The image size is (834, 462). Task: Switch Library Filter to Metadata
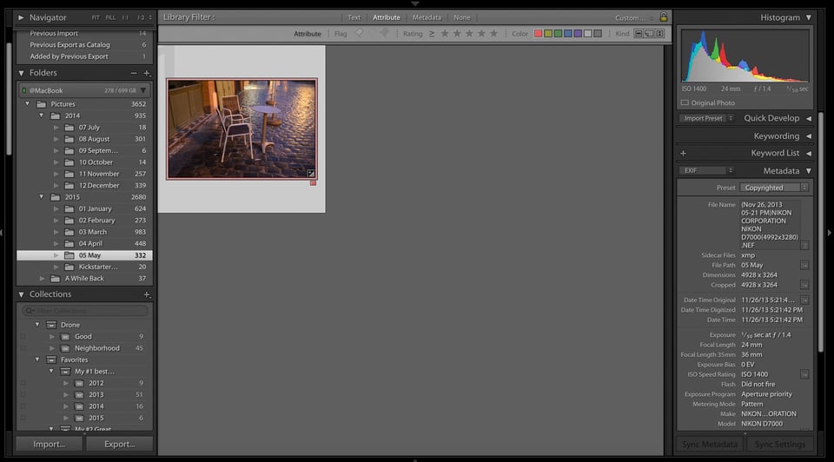(427, 17)
